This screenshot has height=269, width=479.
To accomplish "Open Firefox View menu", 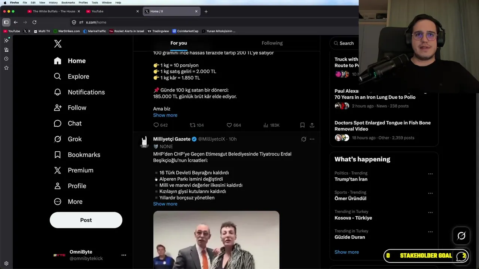I will 42,3.
